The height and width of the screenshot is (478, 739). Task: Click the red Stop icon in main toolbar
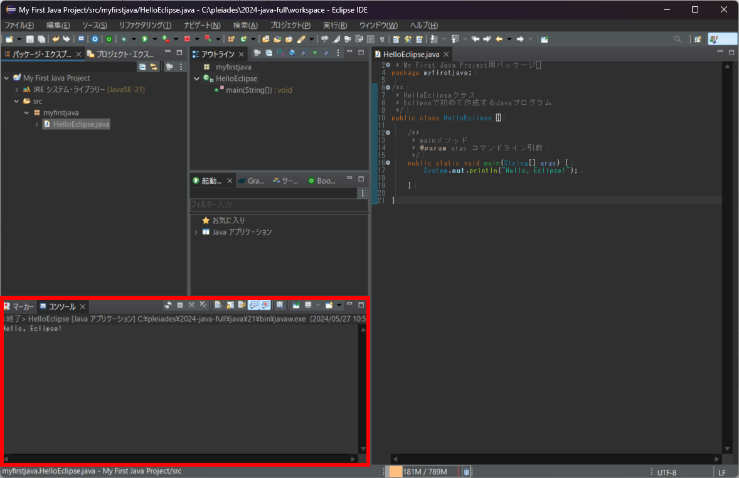coord(187,39)
